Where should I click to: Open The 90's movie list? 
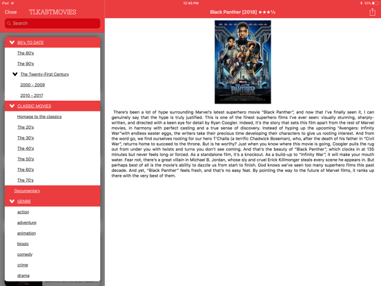(x=26, y=64)
